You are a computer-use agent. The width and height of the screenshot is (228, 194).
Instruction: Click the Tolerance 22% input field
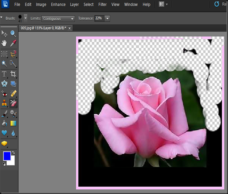(x=99, y=18)
